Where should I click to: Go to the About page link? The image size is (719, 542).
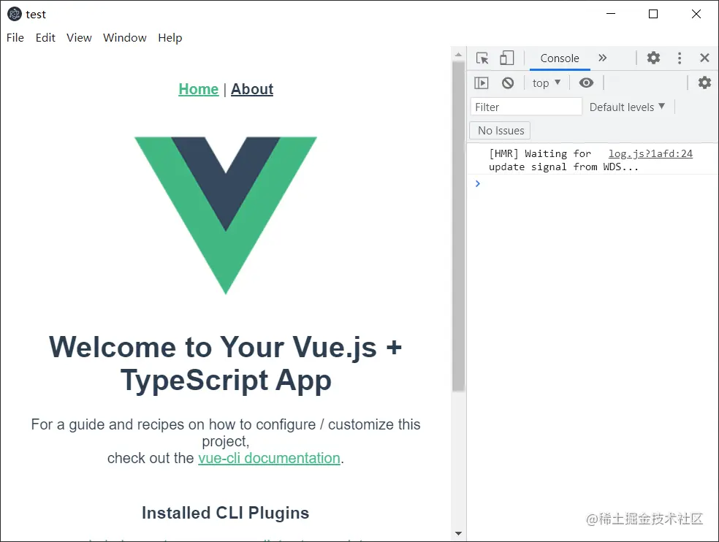[x=252, y=89]
